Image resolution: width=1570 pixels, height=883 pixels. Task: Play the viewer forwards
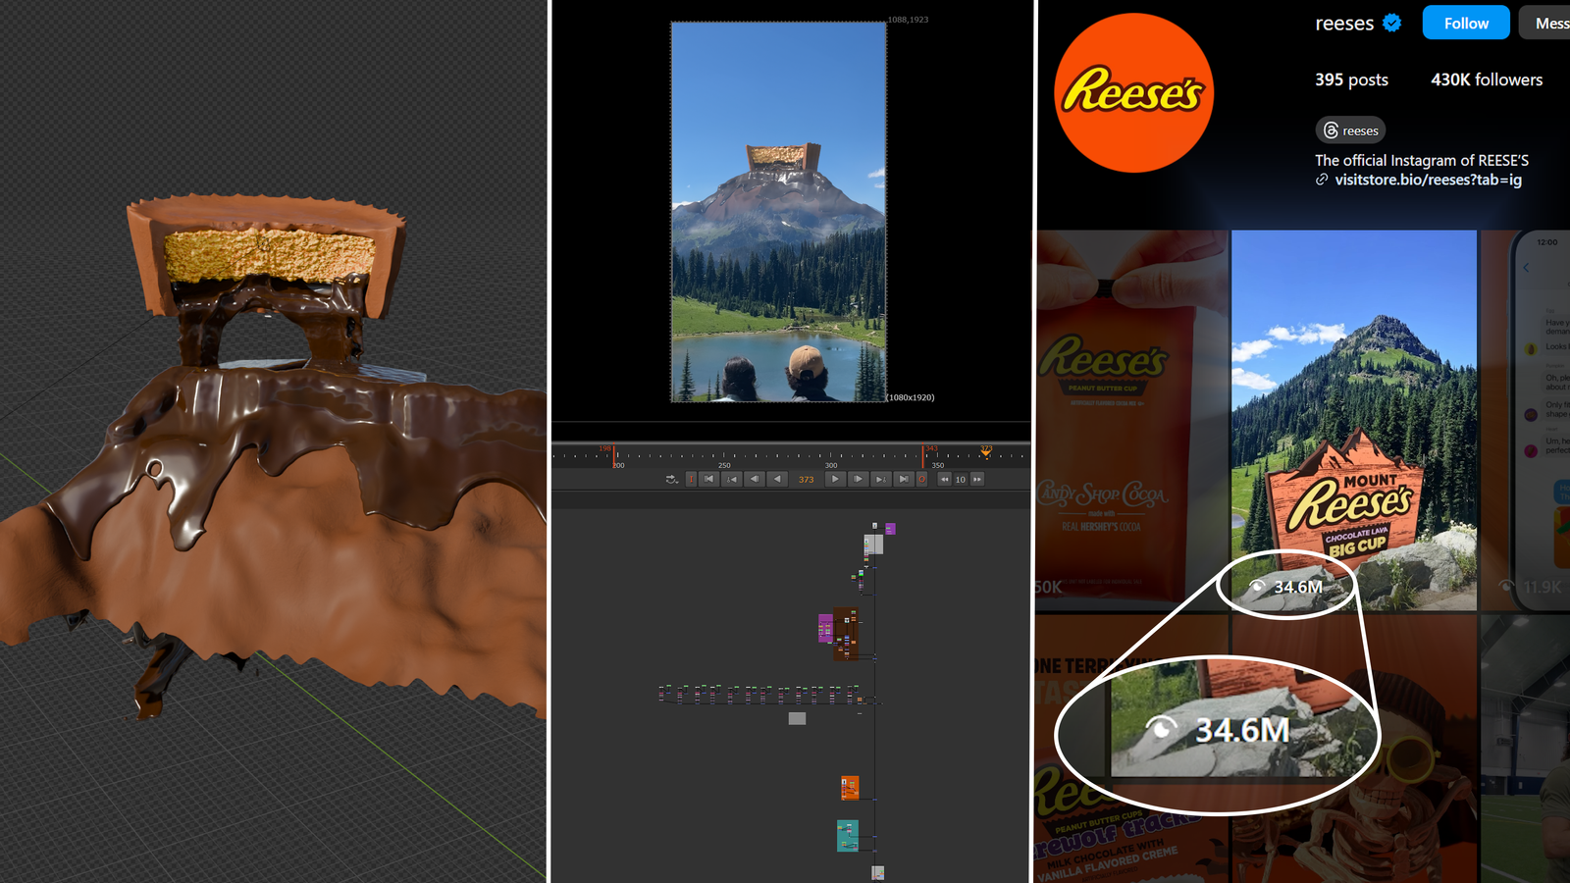(835, 480)
